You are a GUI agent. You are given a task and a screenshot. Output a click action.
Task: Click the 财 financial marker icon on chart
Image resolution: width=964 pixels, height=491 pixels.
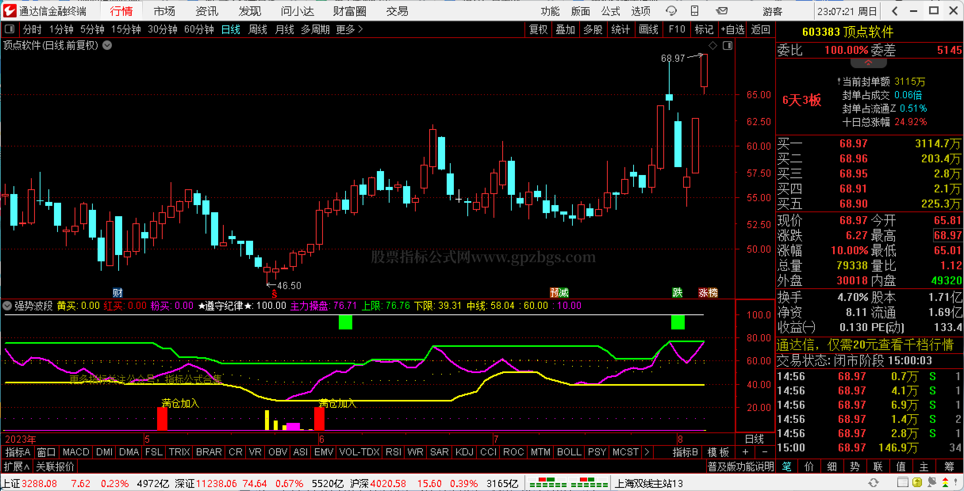pos(118,293)
